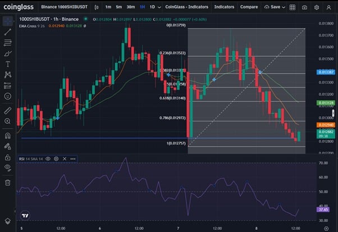Click the RSI 14 SMA 14 legend name
The height and width of the screenshot is (232, 338).
tap(31, 159)
